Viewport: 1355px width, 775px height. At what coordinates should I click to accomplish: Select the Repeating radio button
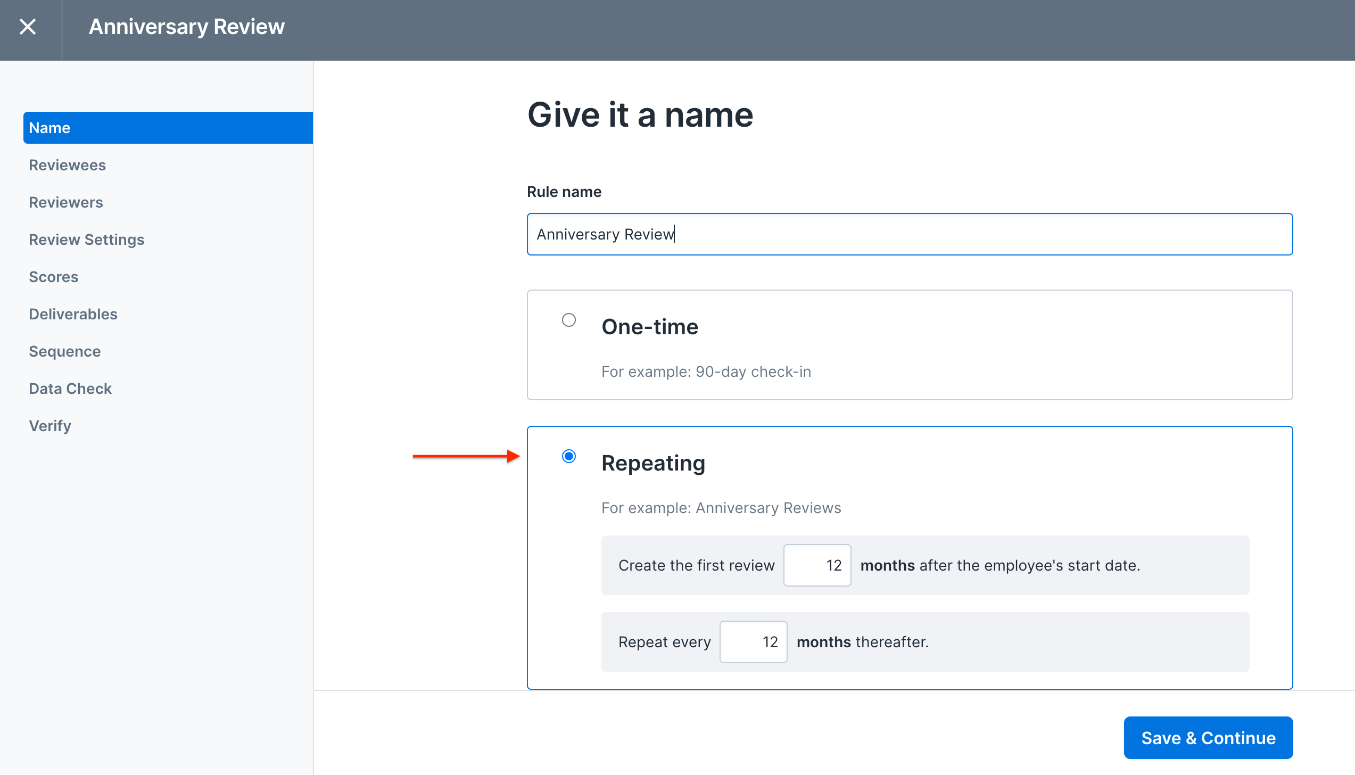point(569,456)
